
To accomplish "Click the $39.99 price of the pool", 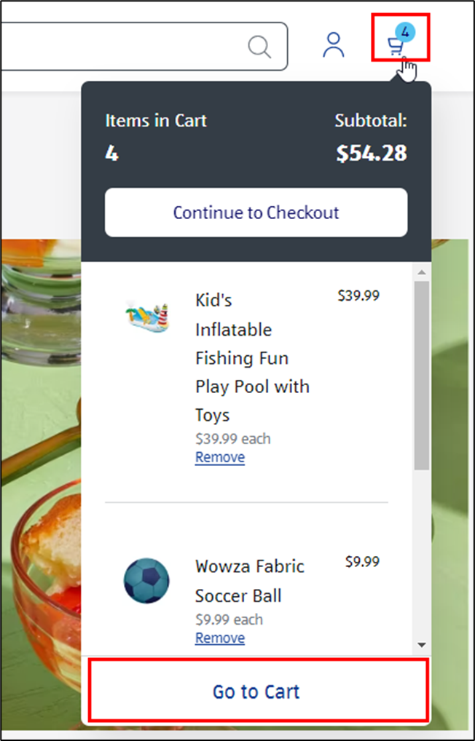I will (359, 296).
